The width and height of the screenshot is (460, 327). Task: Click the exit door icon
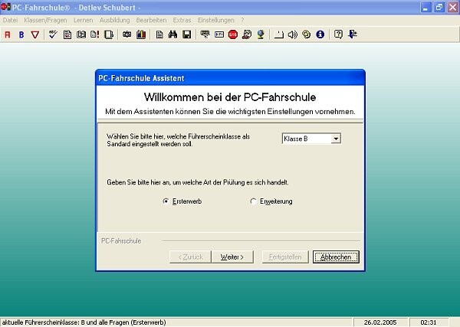tap(353, 34)
